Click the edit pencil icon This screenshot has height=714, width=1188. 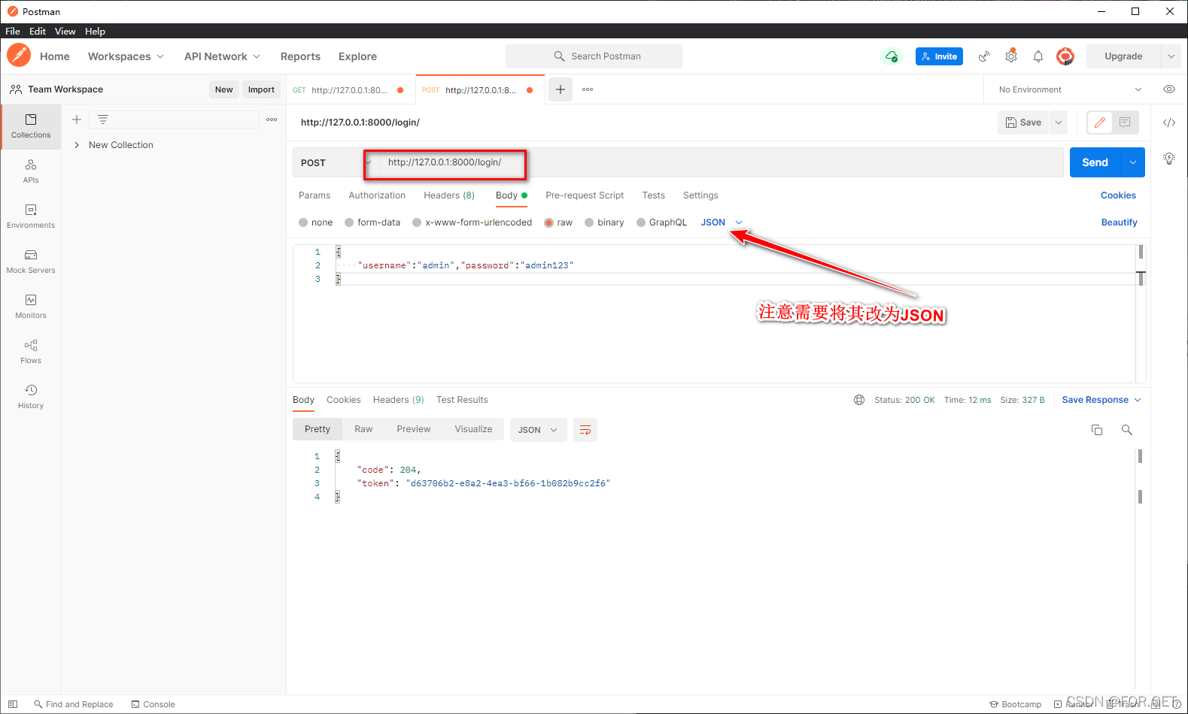(1100, 123)
